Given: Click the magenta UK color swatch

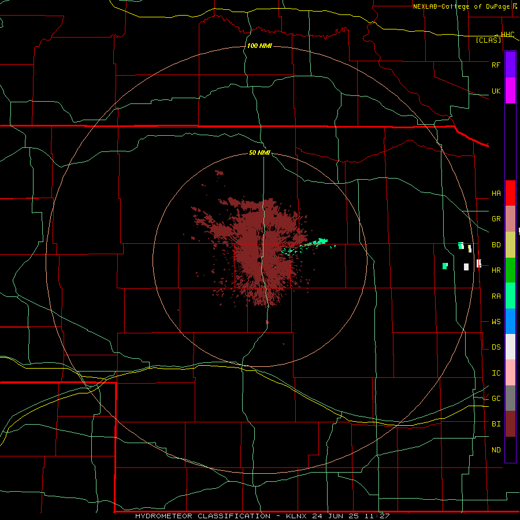Looking at the screenshot, I should [x=510, y=91].
